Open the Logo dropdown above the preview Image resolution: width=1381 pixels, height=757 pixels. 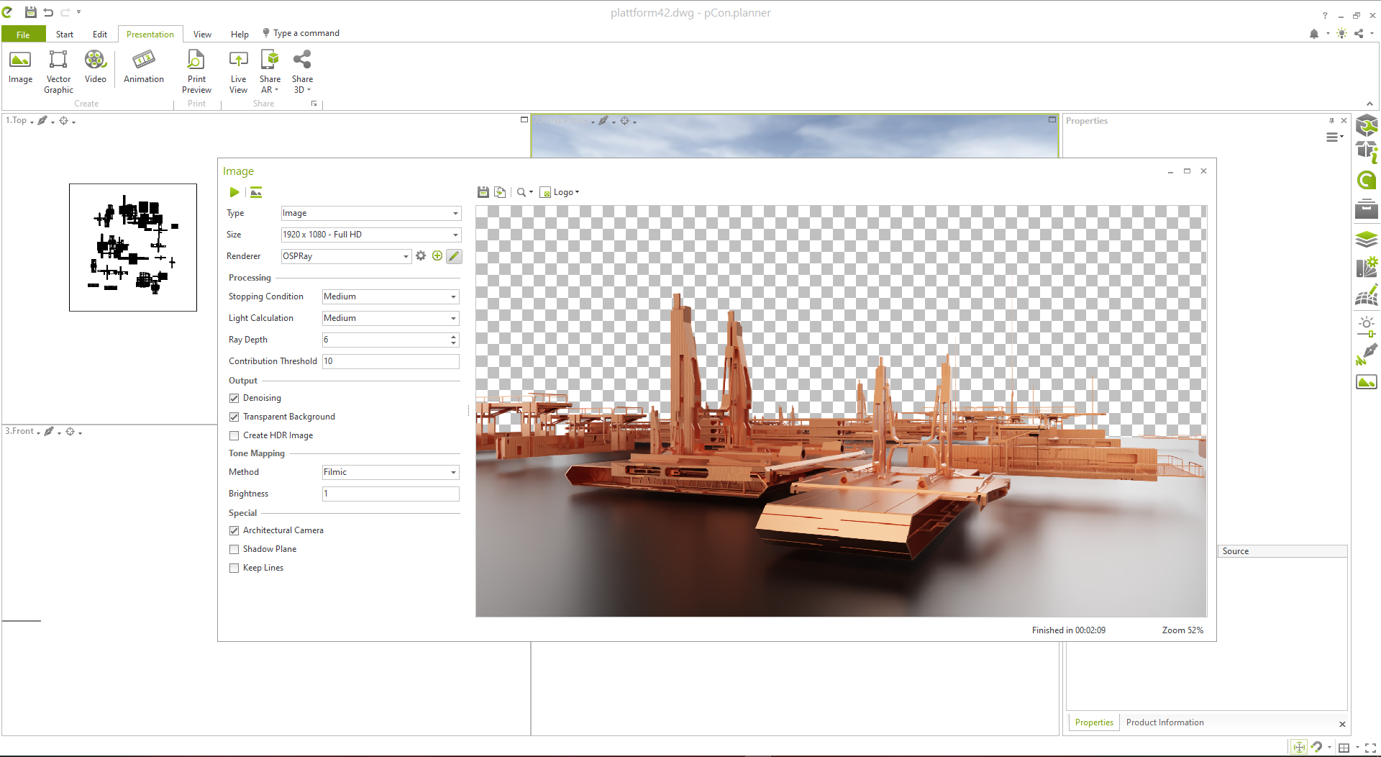click(560, 192)
